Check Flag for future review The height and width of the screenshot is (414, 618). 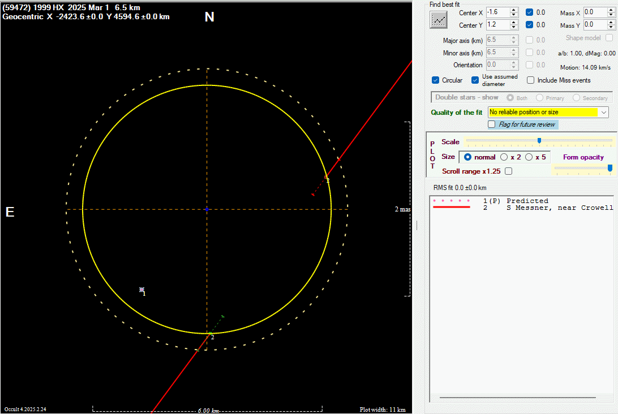coord(492,124)
